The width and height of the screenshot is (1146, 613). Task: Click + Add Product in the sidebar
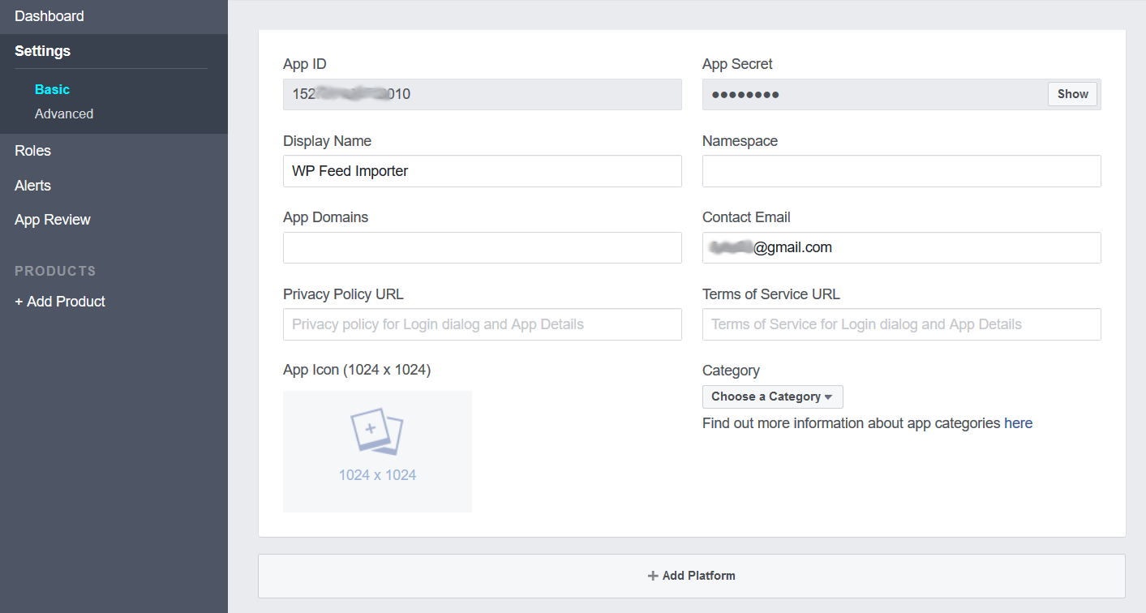[60, 302]
